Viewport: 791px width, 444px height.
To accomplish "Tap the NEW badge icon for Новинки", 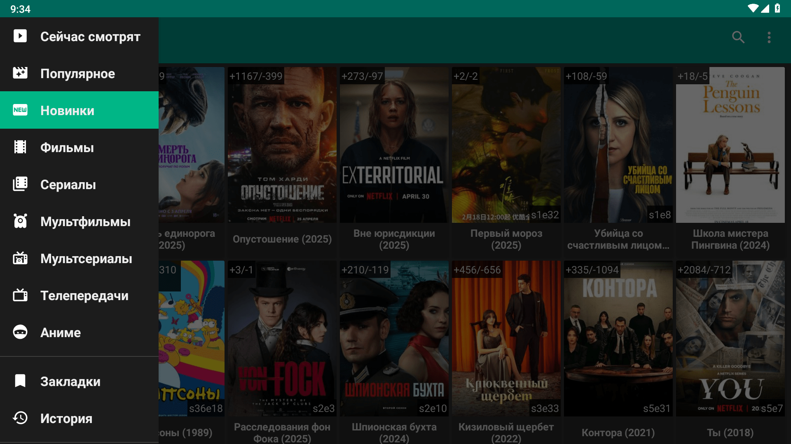I will [20, 110].
